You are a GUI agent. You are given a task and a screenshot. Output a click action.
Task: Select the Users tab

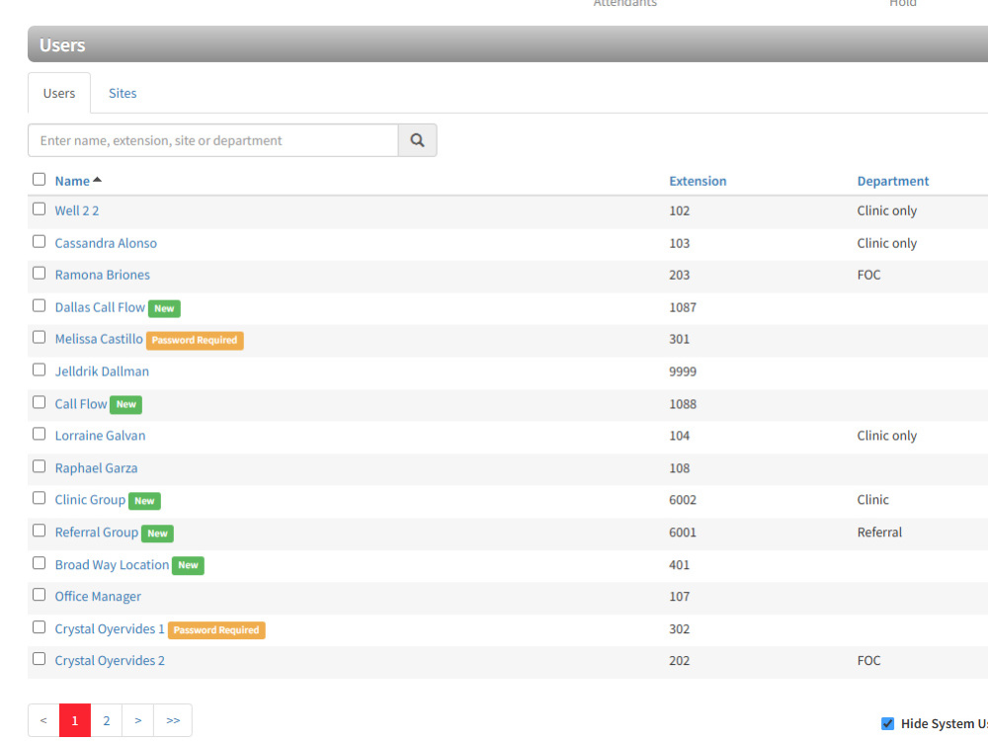59,93
